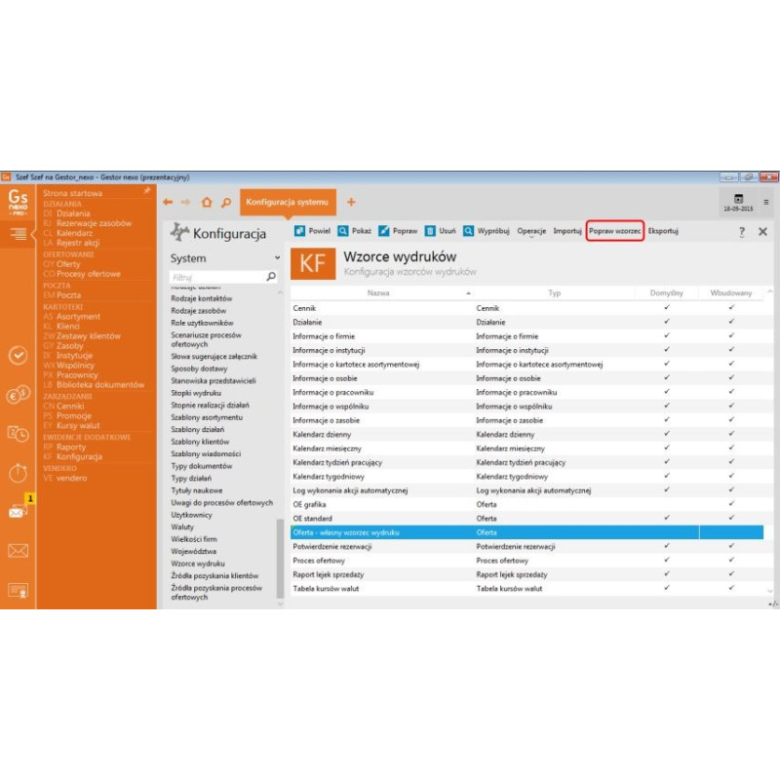This screenshot has width=780, height=780.
Task: Click the checkmark circle sidebar icon
Action: (x=18, y=355)
